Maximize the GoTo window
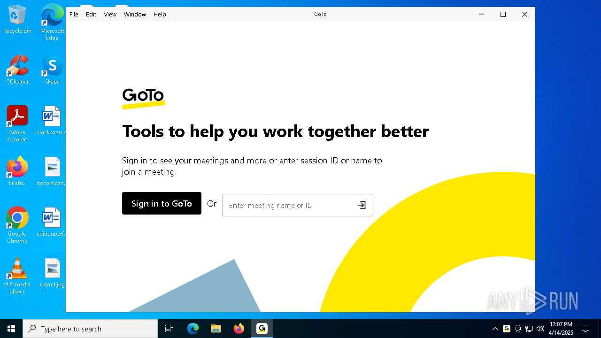The height and width of the screenshot is (338, 601). tap(503, 14)
